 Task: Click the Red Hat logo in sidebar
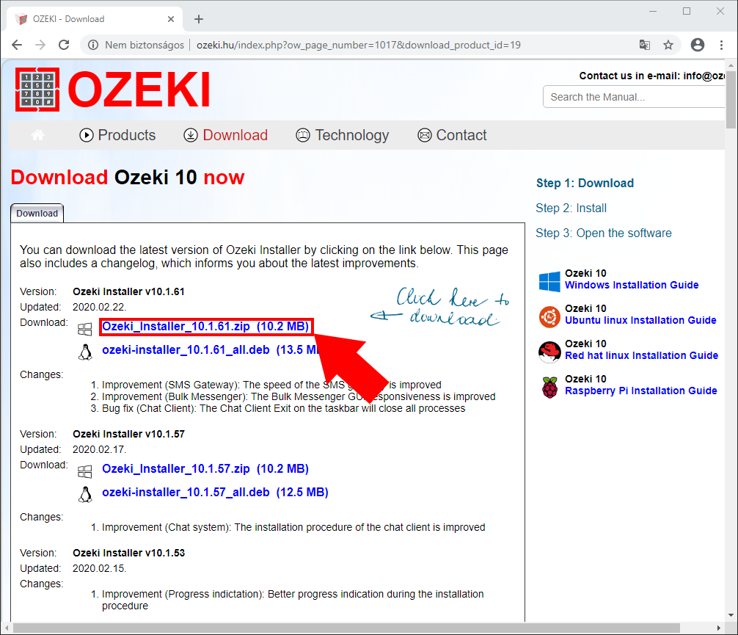(x=549, y=352)
